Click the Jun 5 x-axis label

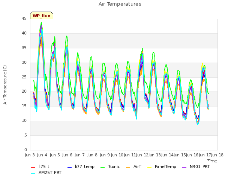pos(55,155)
